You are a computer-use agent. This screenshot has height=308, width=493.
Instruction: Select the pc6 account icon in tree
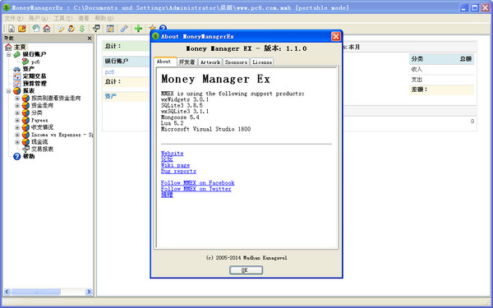point(25,62)
